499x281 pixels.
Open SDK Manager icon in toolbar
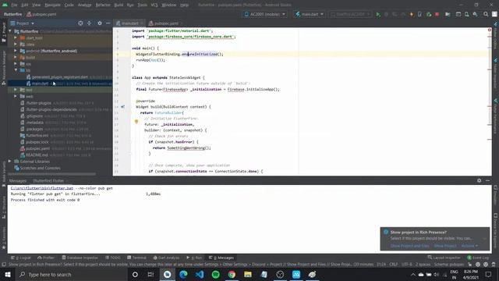[475, 14]
